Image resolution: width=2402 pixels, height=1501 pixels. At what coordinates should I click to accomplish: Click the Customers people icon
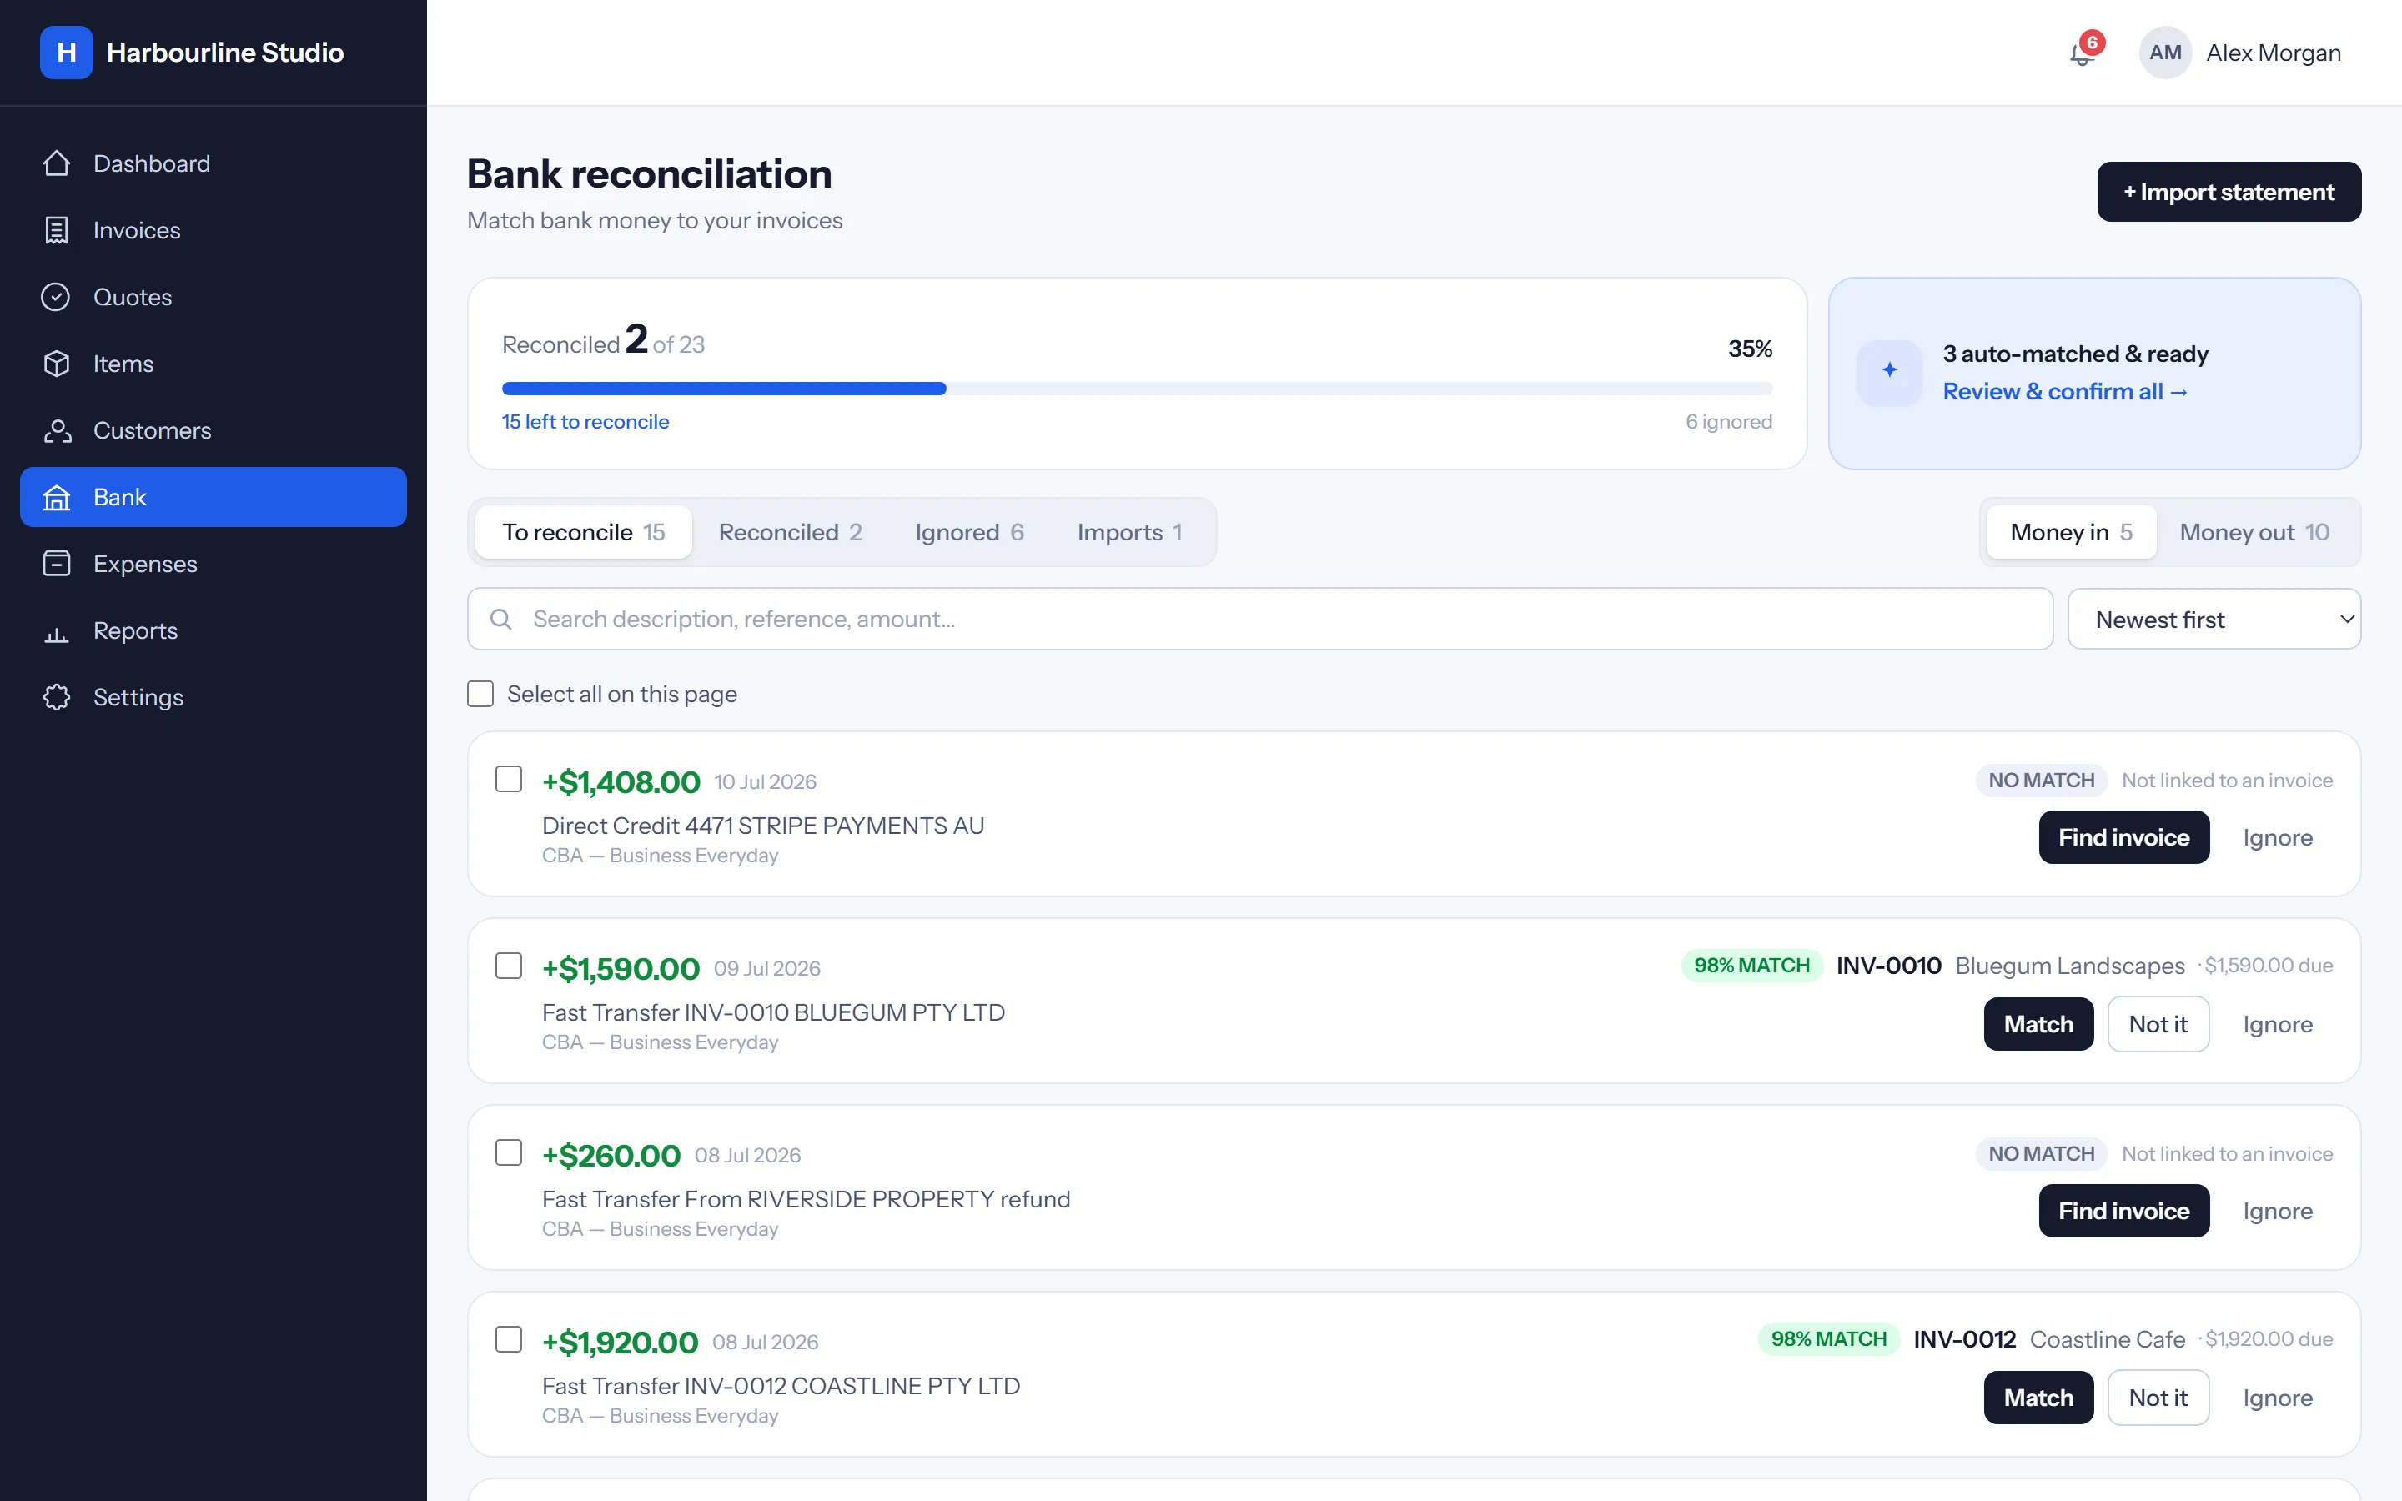(x=57, y=429)
